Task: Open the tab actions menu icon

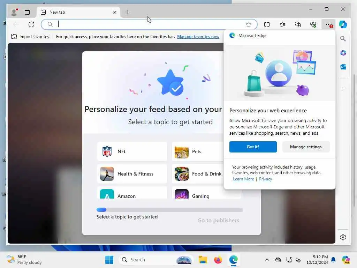Action: tap(27, 12)
